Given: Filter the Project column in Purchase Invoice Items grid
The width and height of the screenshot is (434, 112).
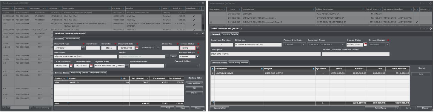Looking at the screenshot, I should (x=121, y=78).
